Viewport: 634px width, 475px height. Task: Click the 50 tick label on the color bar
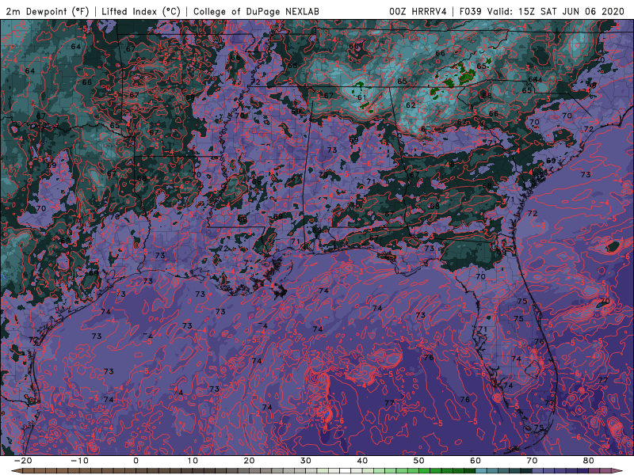click(419, 461)
